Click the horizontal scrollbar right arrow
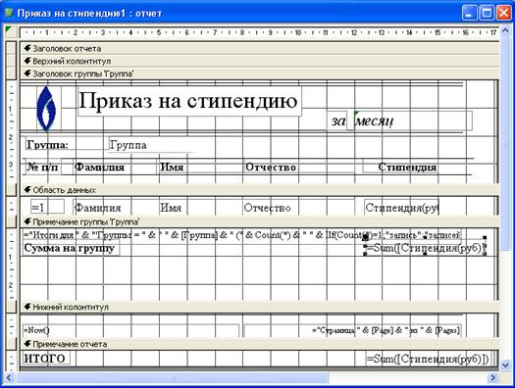This screenshot has height=388, width=515. [x=492, y=378]
